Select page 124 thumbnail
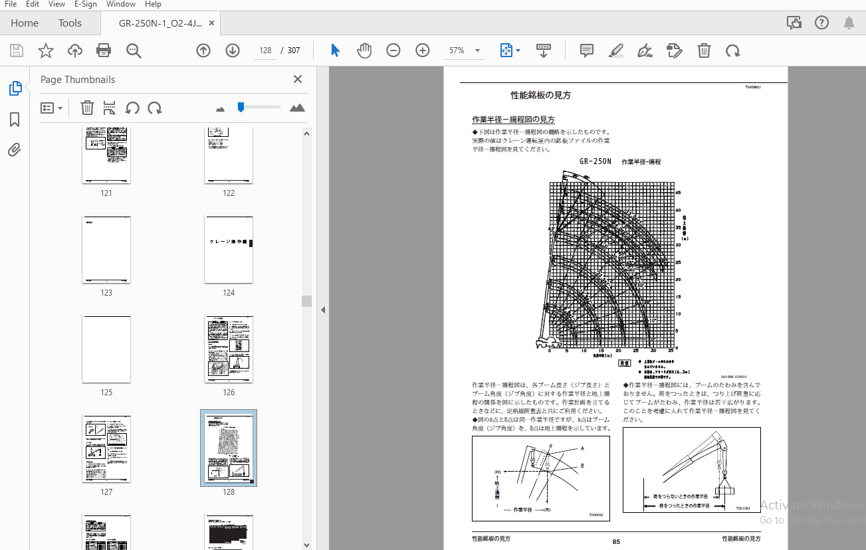 coord(229,249)
